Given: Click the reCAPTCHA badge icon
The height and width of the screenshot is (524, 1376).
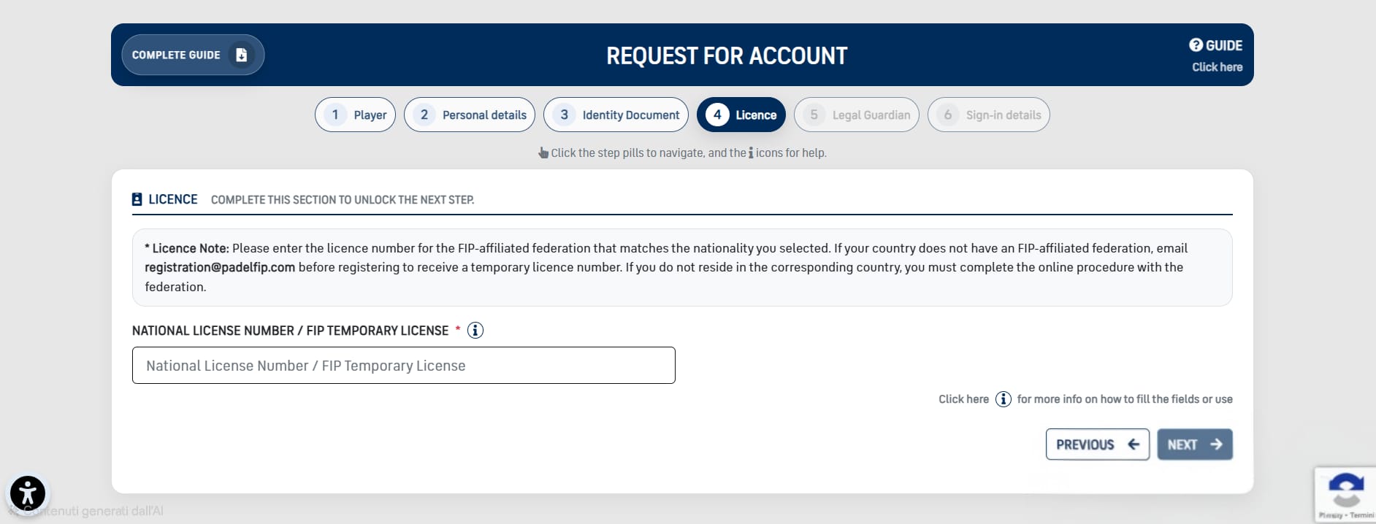Looking at the screenshot, I should pyautogui.click(x=1345, y=490).
